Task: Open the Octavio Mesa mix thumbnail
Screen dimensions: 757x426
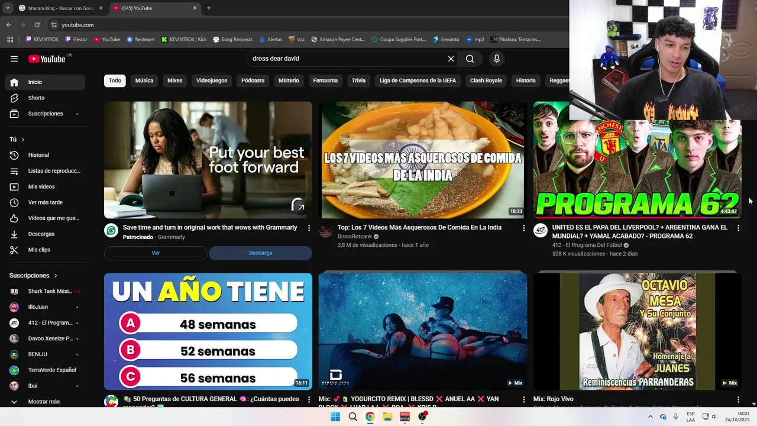Action: point(638,331)
